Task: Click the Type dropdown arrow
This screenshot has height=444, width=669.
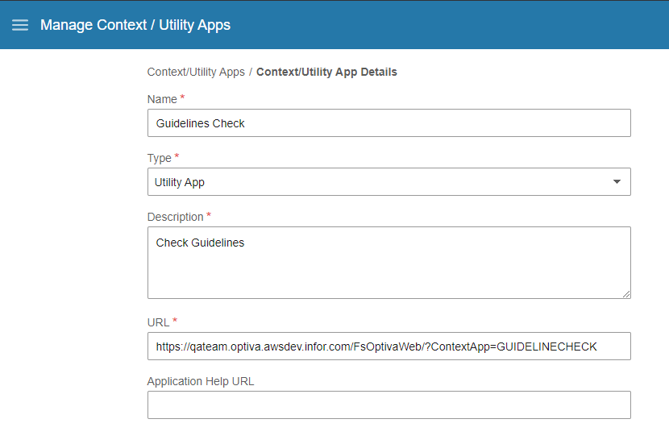Action: click(x=617, y=181)
